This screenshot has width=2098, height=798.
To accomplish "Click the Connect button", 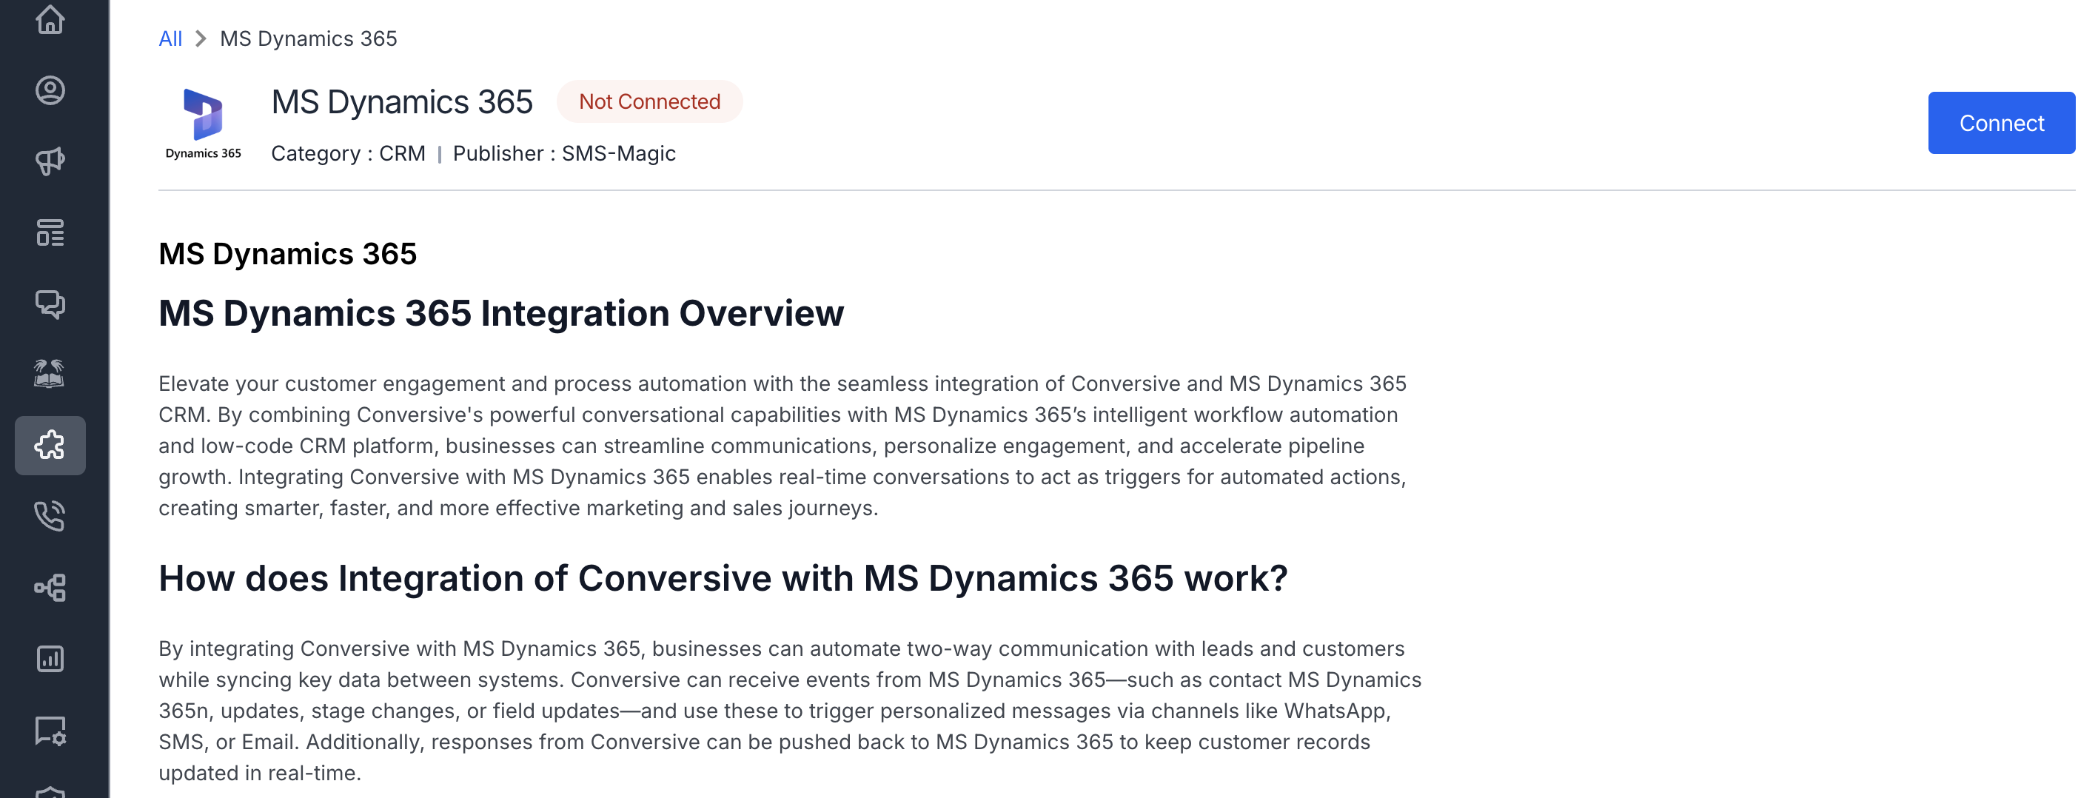I will (2001, 123).
